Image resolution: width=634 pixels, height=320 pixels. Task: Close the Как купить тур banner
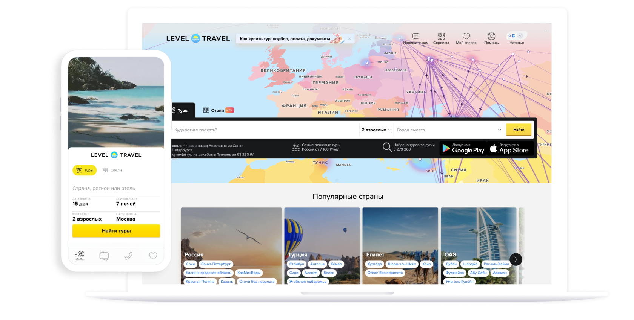click(x=349, y=39)
